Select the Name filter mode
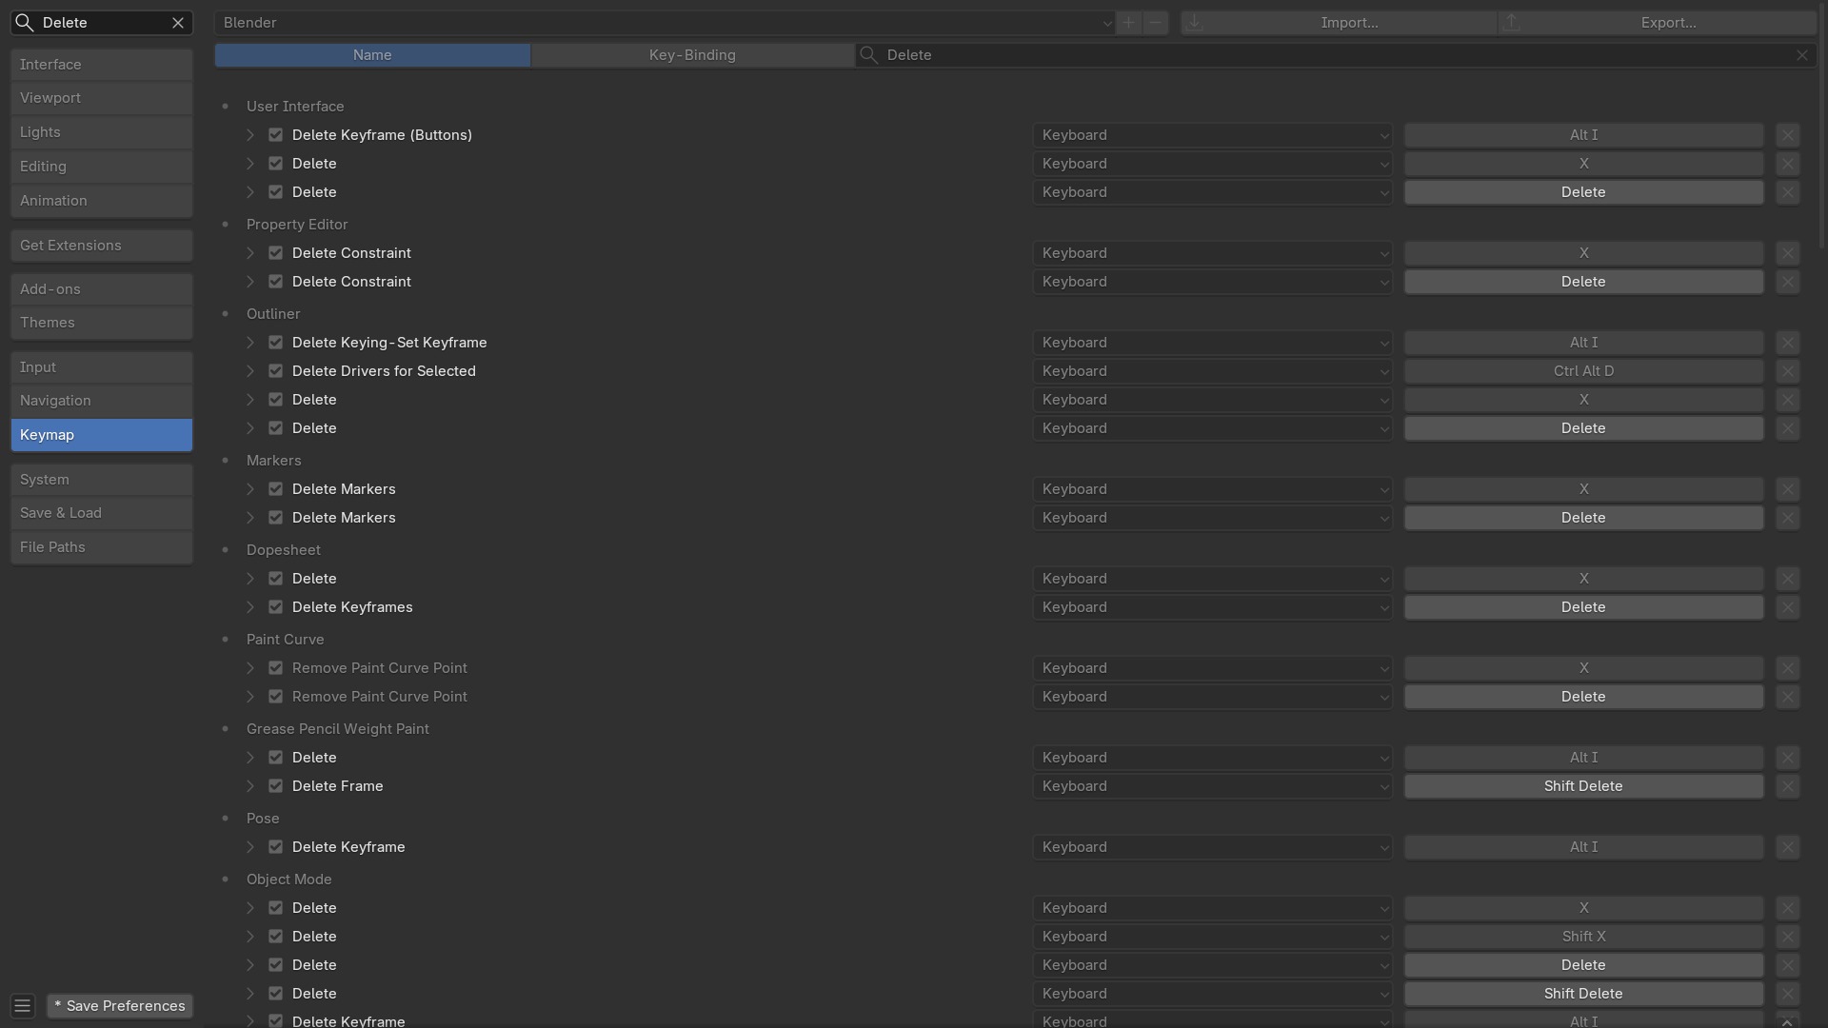 pyautogui.click(x=372, y=55)
